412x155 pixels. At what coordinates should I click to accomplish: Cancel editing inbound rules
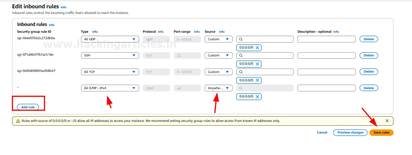pos(322,132)
